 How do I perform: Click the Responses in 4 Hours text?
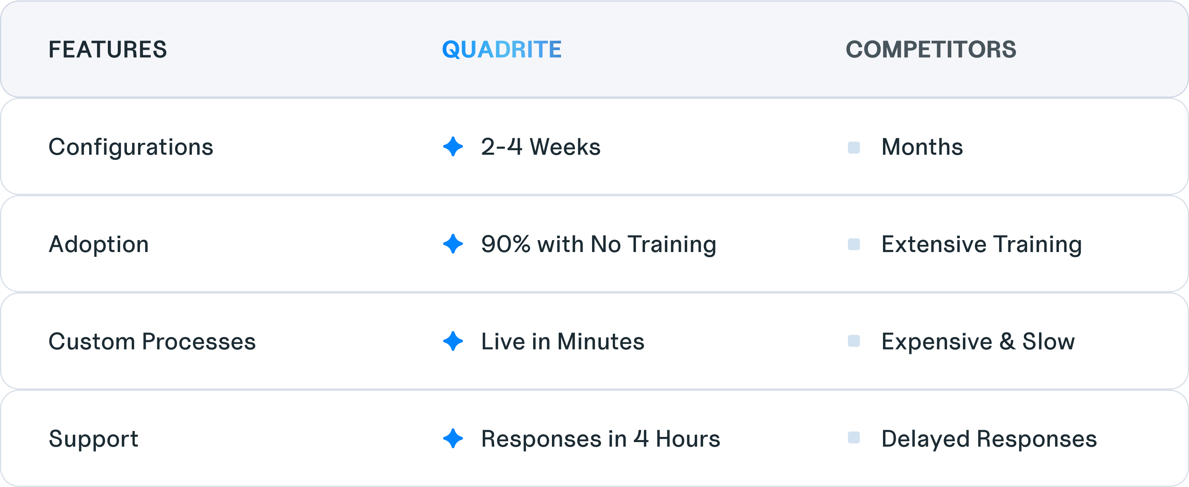click(600, 439)
